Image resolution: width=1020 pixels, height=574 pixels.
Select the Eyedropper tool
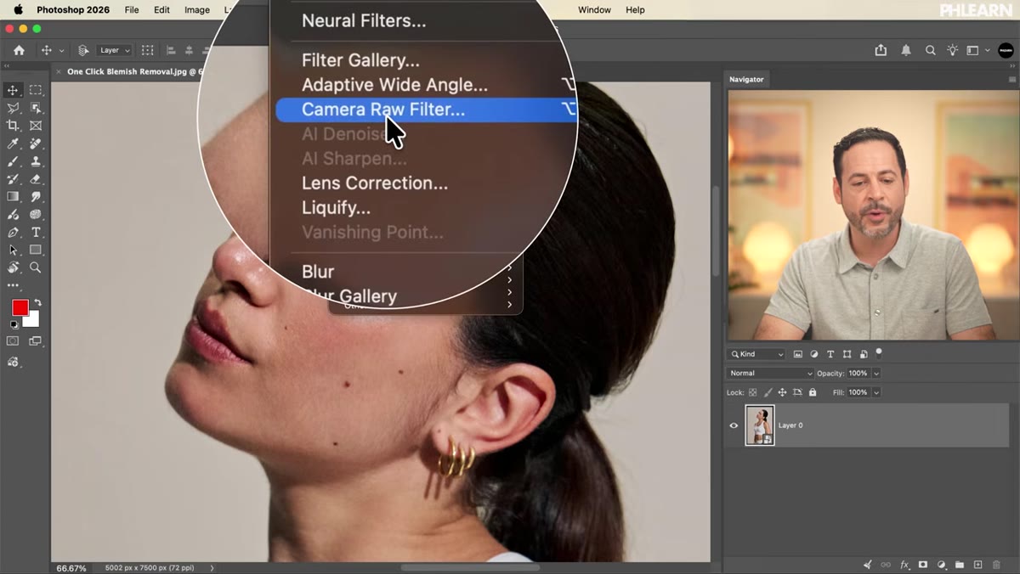point(13,143)
